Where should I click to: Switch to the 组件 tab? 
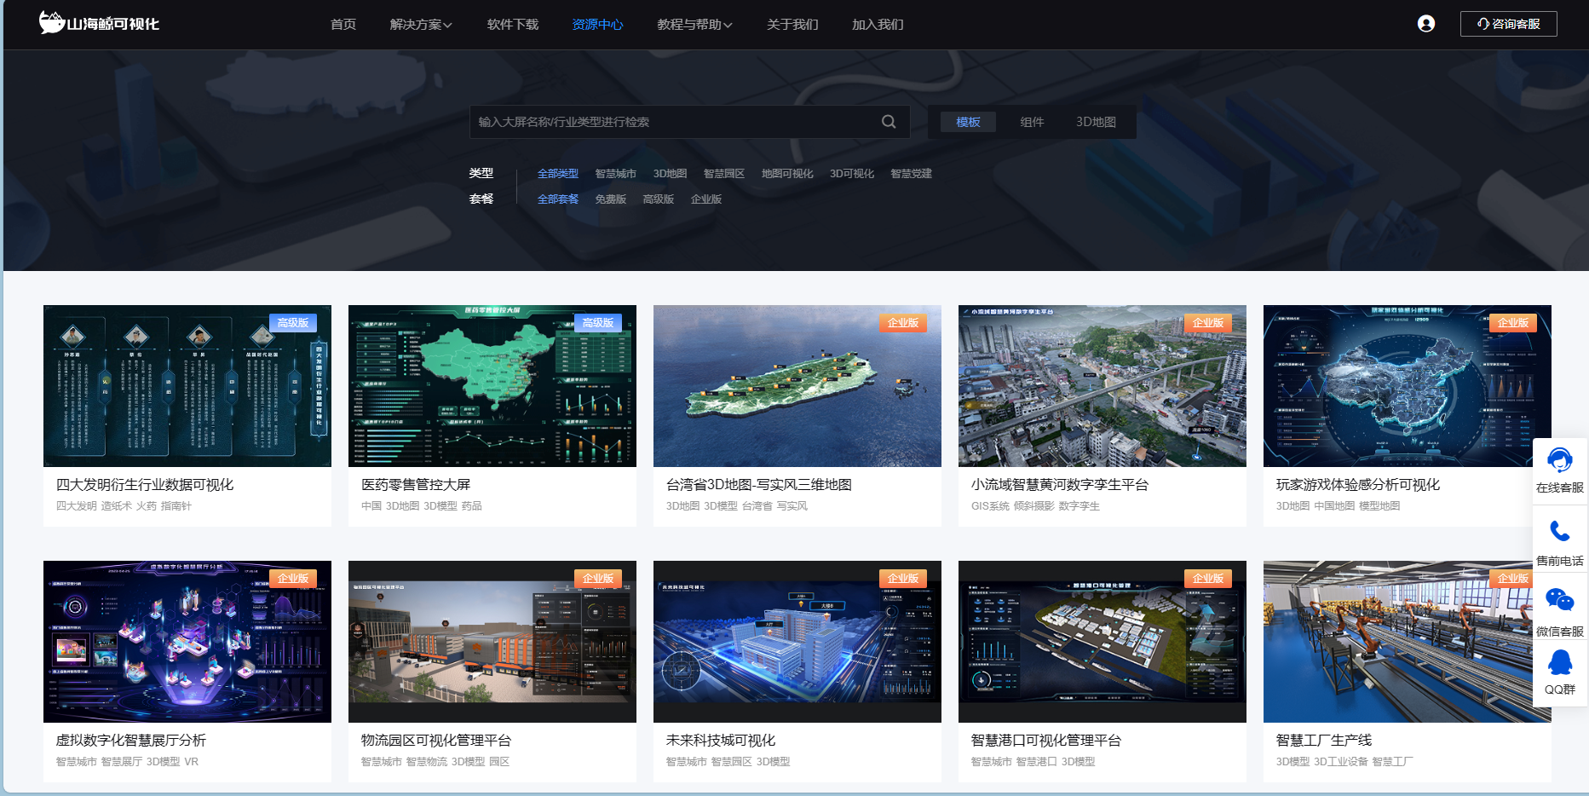coord(1032,122)
